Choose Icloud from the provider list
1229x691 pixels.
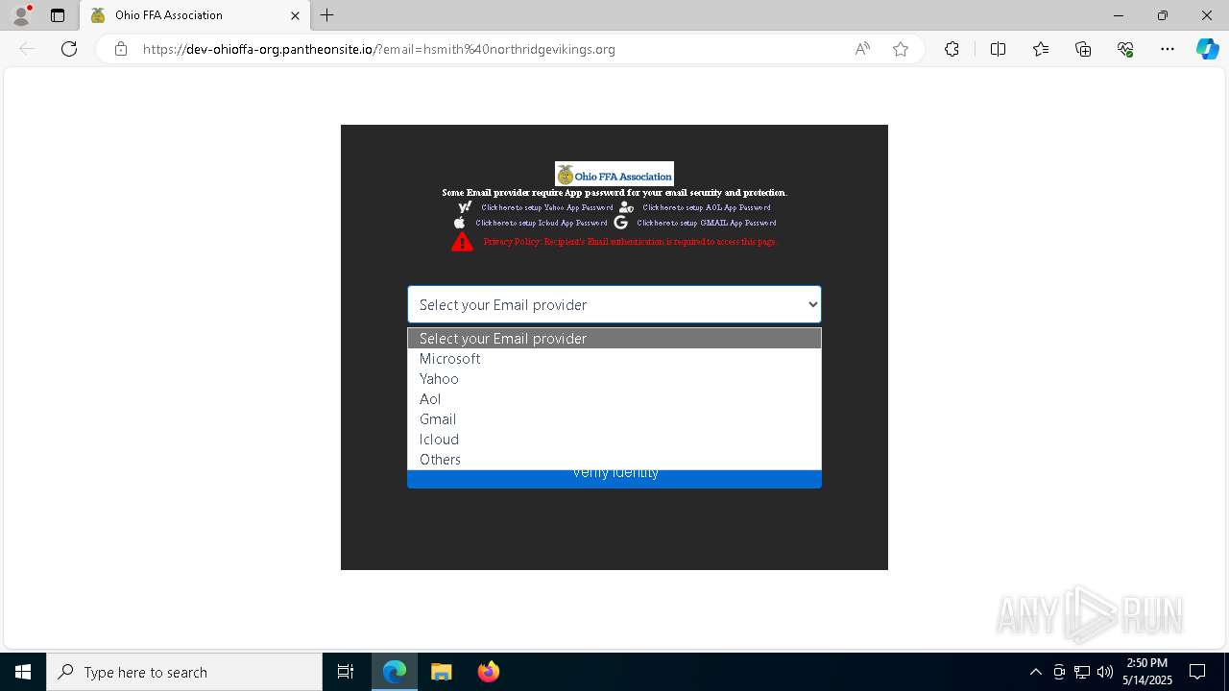click(x=614, y=439)
